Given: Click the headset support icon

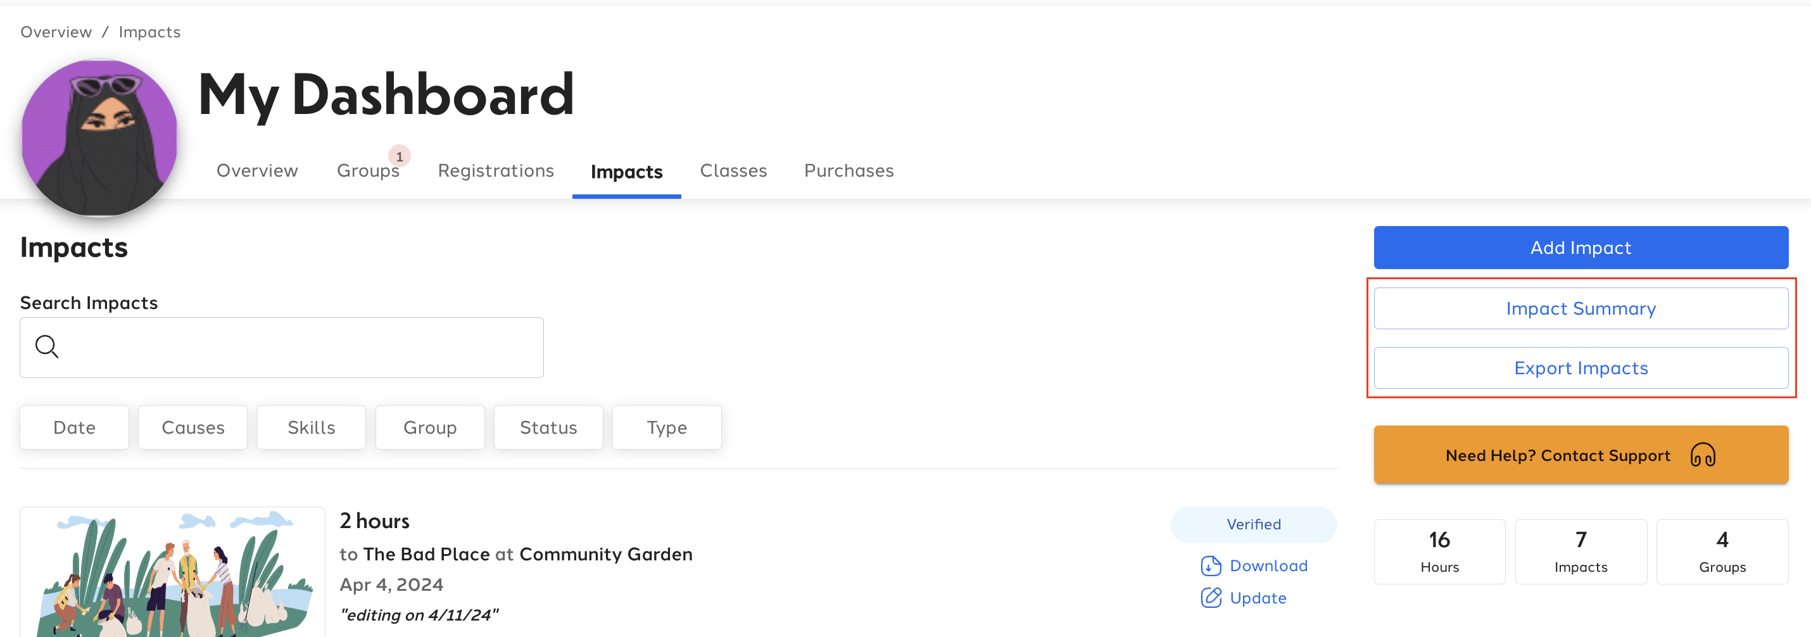Looking at the screenshot, I should [1703, 455].
